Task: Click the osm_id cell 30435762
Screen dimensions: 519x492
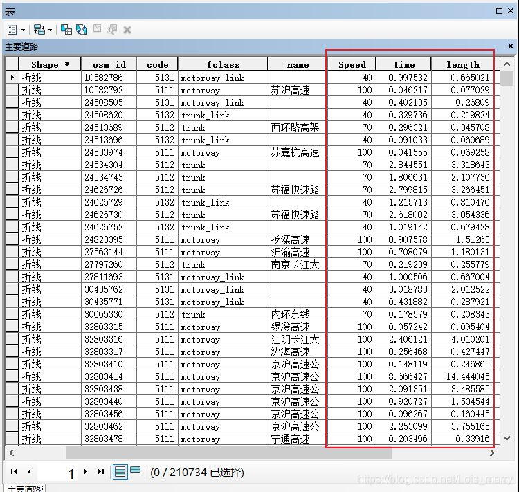Action: click(x=109, y=289)
